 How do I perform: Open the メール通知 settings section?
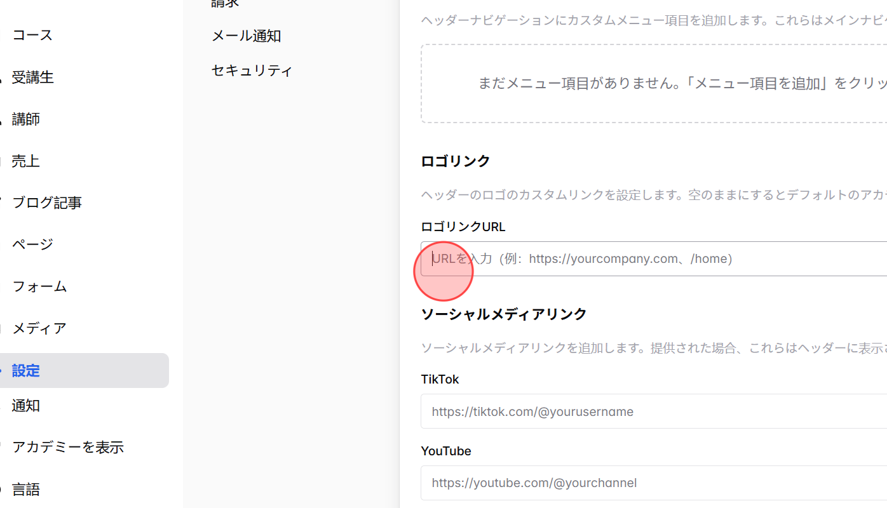click(x=247, y=36)
